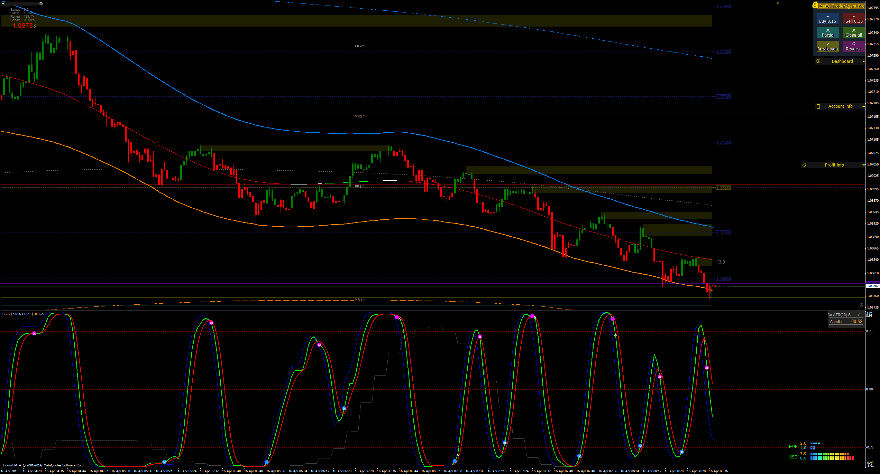Click the 16 Apr 07:00 time label
This screenshot has width=880, height=474.
click(x=453, y=471)
